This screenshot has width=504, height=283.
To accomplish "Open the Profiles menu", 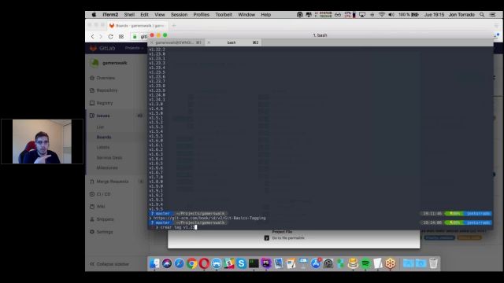I will coord(202,14).
